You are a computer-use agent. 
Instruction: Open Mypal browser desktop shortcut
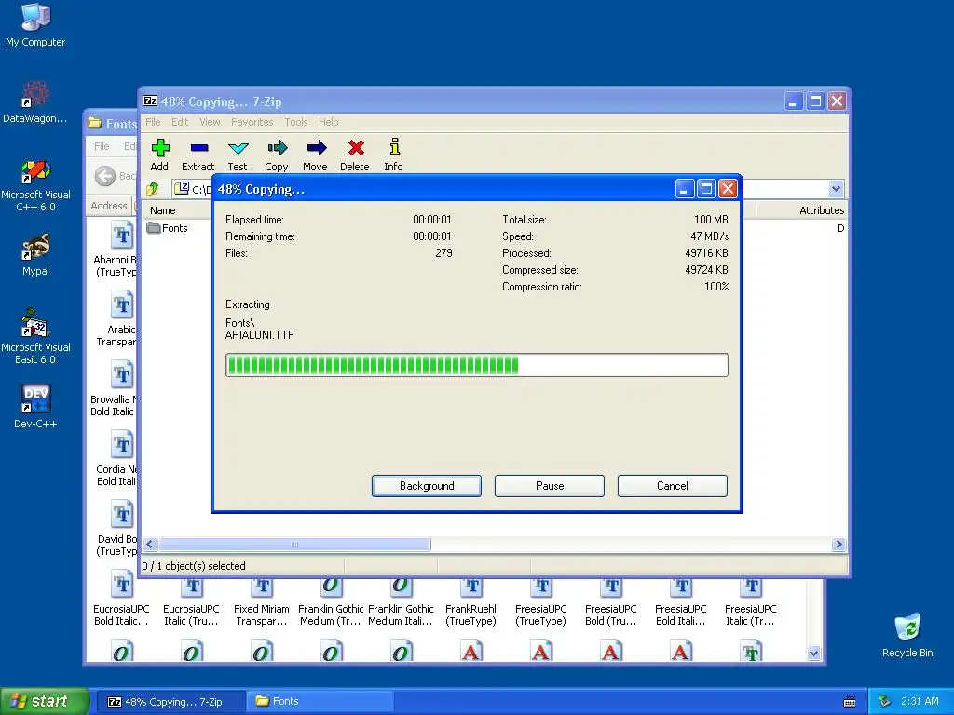coord(35,254)
